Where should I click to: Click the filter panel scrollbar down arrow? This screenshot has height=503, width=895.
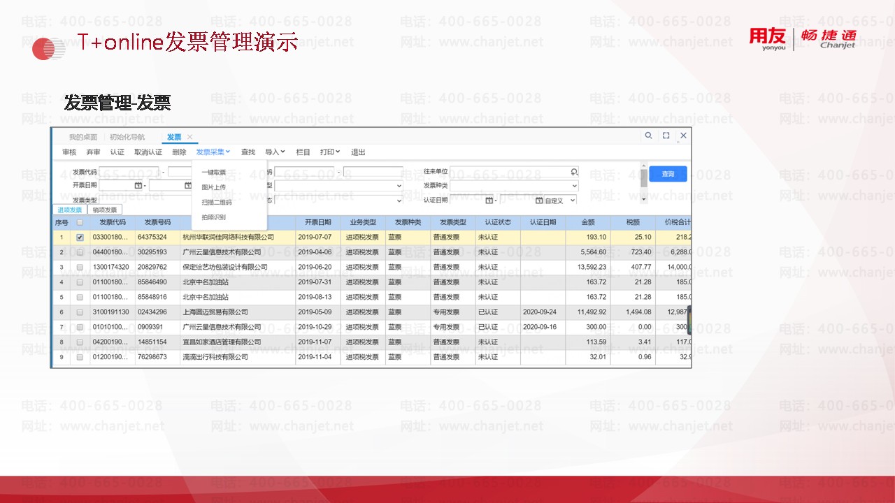pos(643,200)
